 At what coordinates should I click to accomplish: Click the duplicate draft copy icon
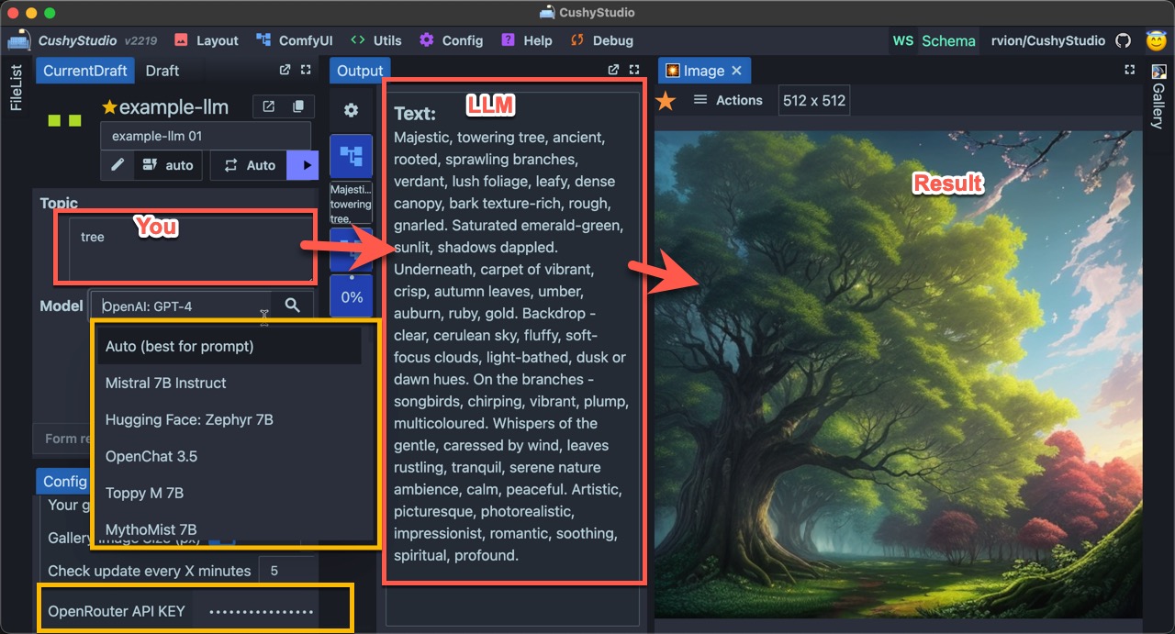[298, 106]
